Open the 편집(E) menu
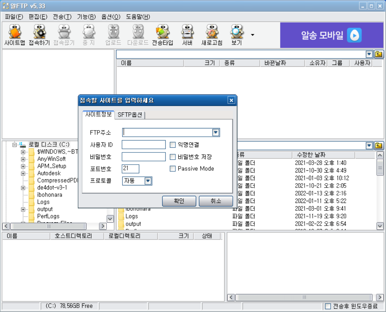The width and height of the screenshot is (386, 312). (x=38, y=17)
